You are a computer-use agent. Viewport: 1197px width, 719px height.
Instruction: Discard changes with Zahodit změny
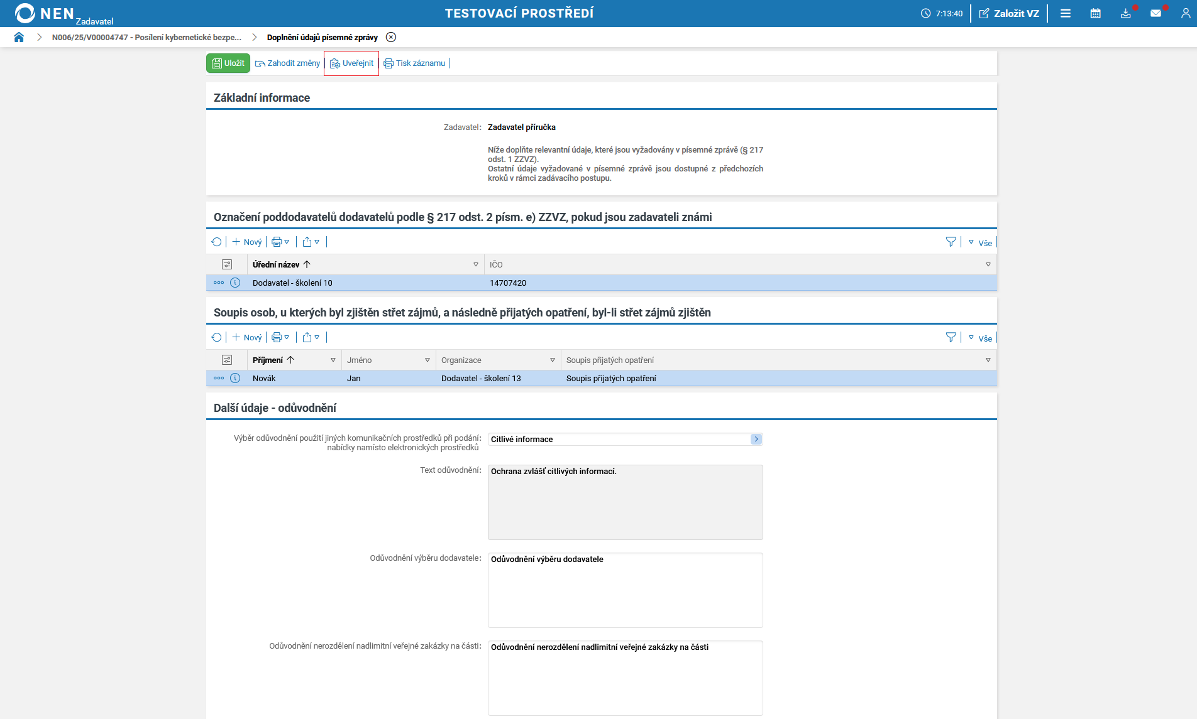(287, 63)
